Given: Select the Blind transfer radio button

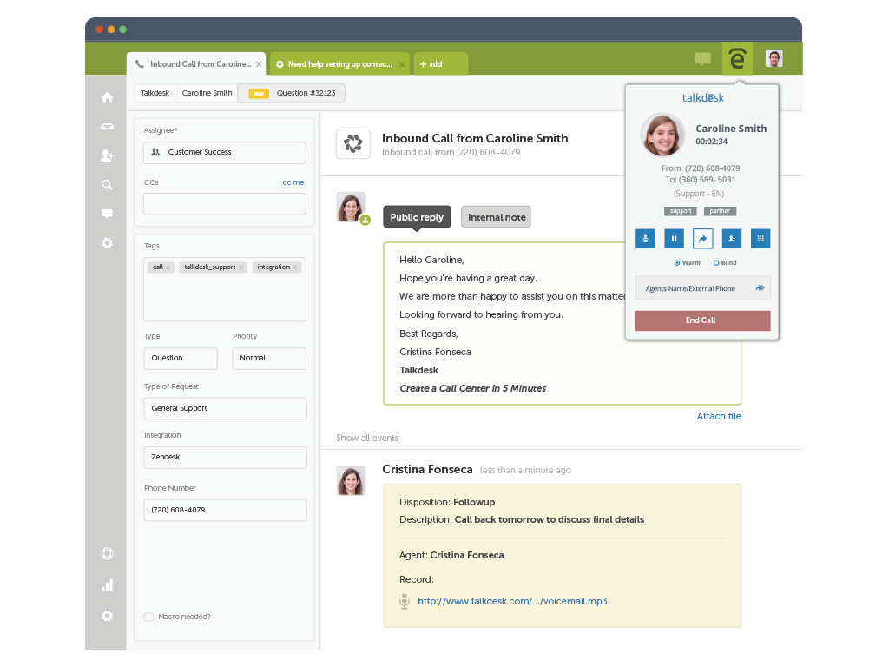Looking at the screenshot, I should coord(716,263).
